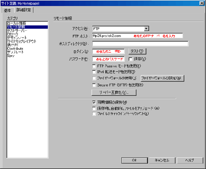Enable the password 保存 checkbox
This screenshot has width=206, height=169.
pyautogui.click(x=130, y=59)
